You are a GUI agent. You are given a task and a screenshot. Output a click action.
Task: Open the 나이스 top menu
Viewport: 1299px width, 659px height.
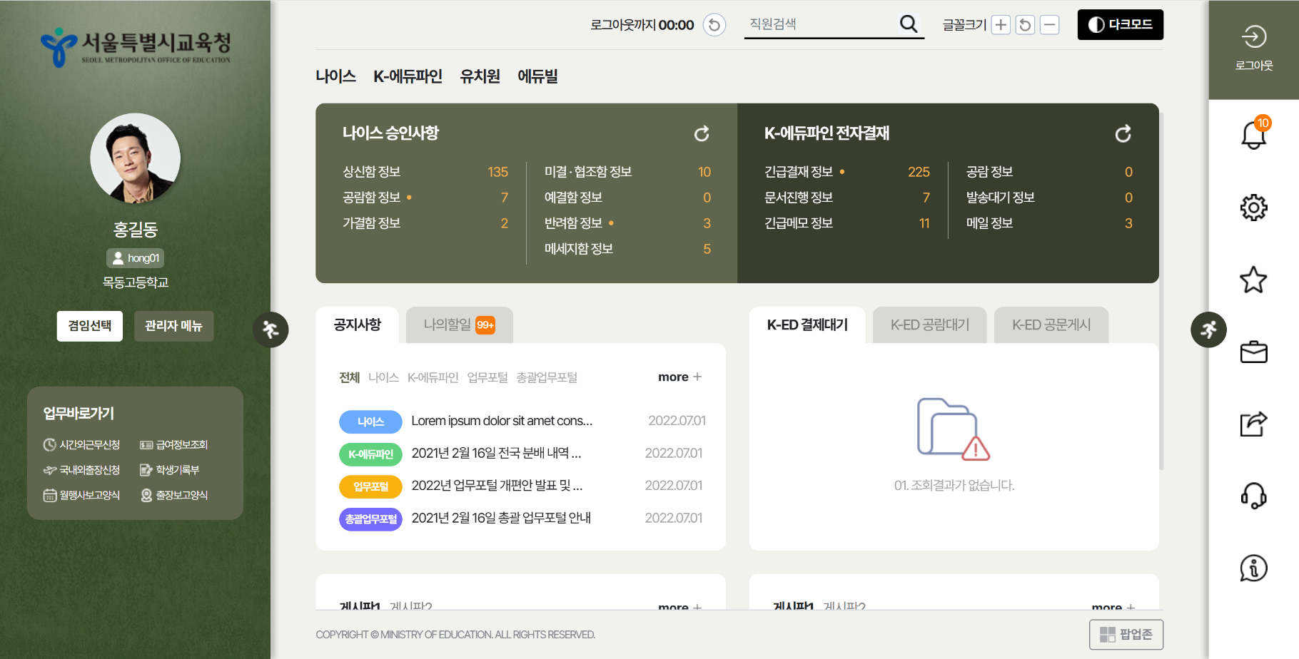pyautogui.click(x=335, y=76)
